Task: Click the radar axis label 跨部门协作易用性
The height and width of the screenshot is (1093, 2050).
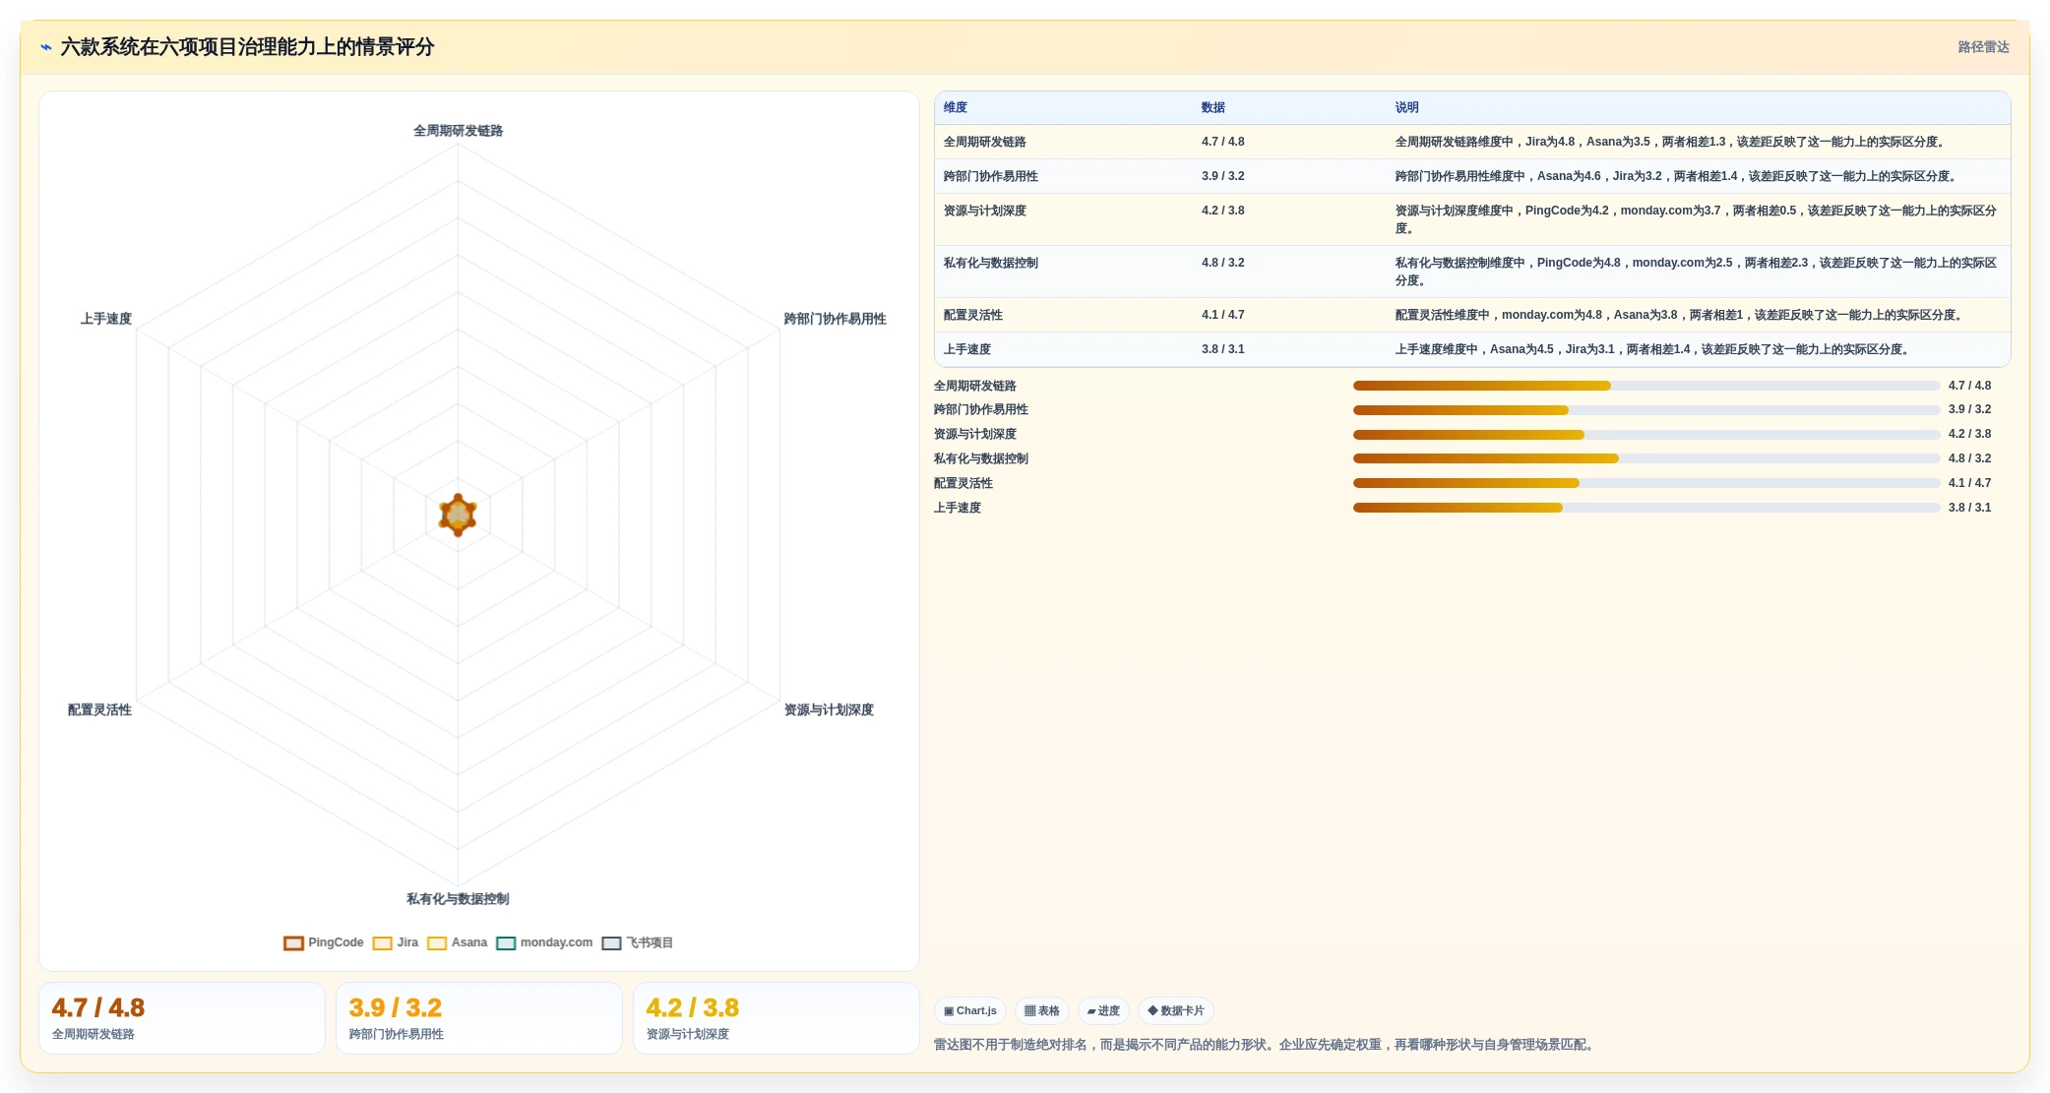Action: (835, 319)
